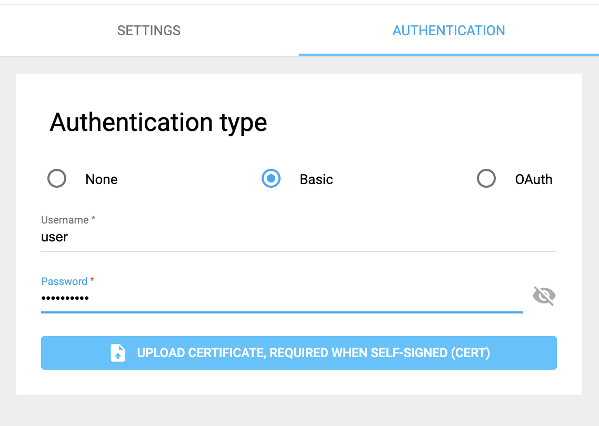The height and width of the screenshot is (426, 599).
Task: Click the red asterisk beside Password label
Action: pos(92,281)
